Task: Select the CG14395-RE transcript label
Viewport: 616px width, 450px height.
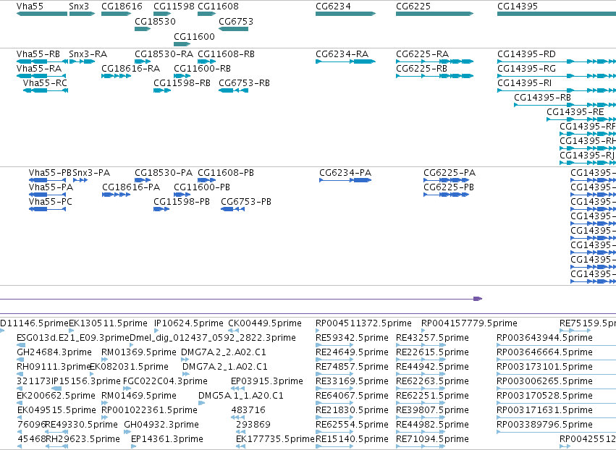Action: 575,112
